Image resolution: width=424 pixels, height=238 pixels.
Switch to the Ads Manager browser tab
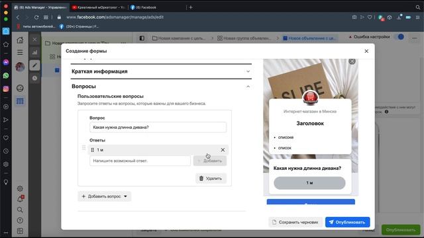coord(40,7)
